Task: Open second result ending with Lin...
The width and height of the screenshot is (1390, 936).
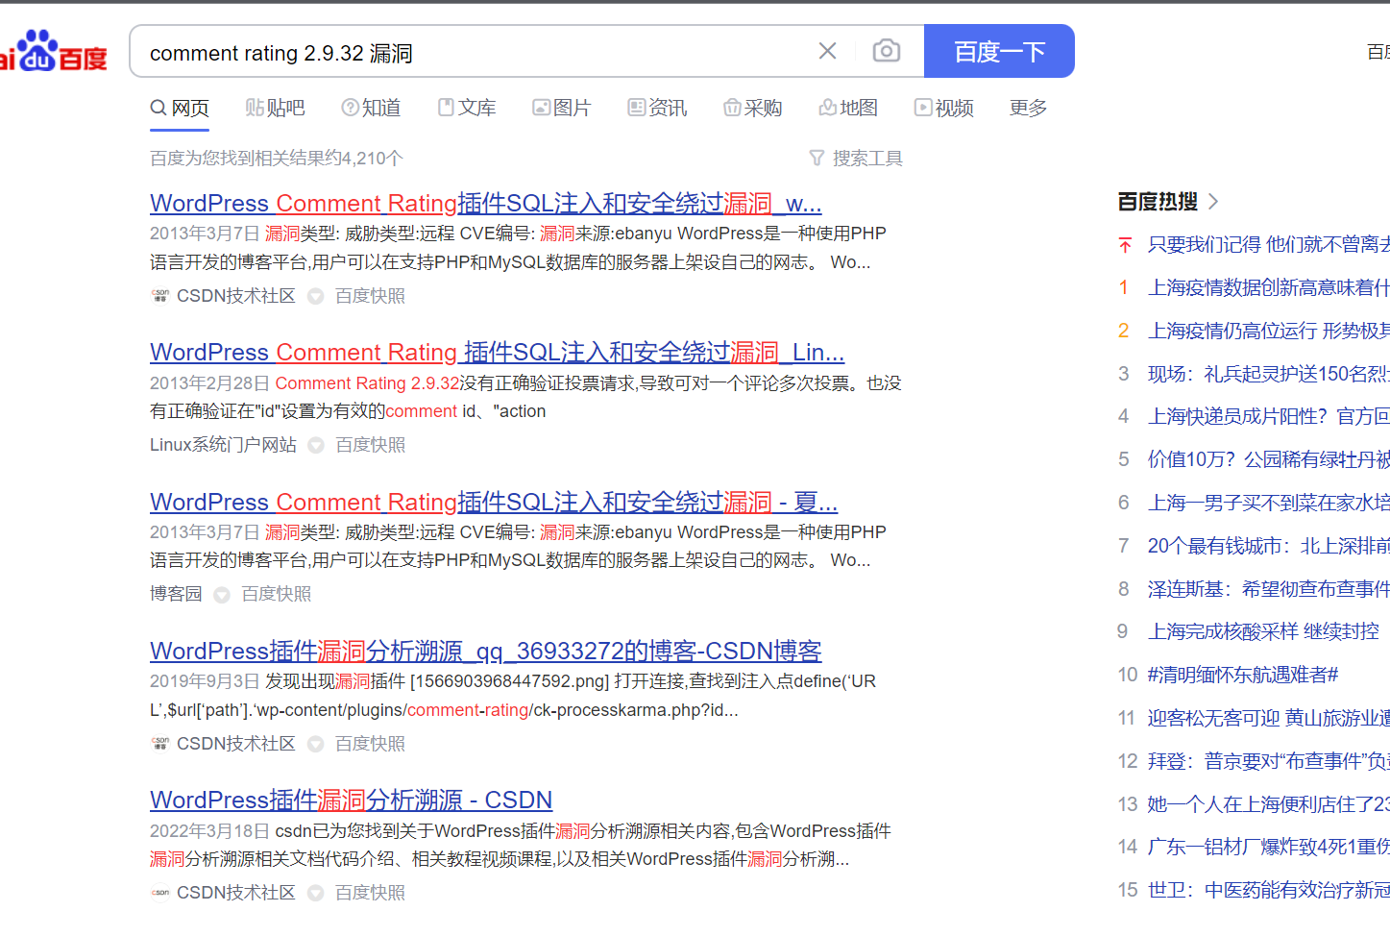Action: pyautogui.click(x=498, y=353)
